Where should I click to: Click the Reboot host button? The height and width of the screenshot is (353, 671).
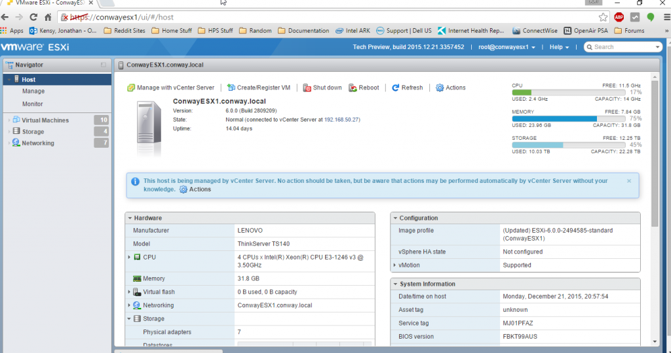tap(364, 88)
